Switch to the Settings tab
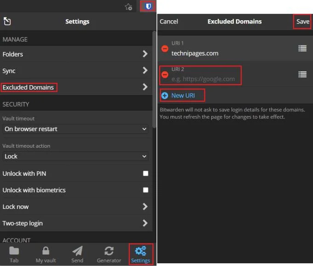This screenshot has width=313, height=266. point(140,254)
